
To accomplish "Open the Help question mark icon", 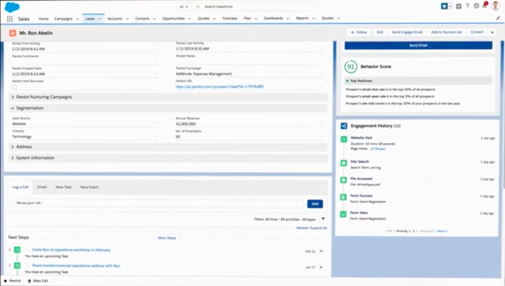I will click(467, 6).
